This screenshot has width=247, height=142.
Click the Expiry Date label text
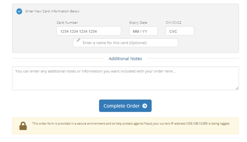coord(138,23)
